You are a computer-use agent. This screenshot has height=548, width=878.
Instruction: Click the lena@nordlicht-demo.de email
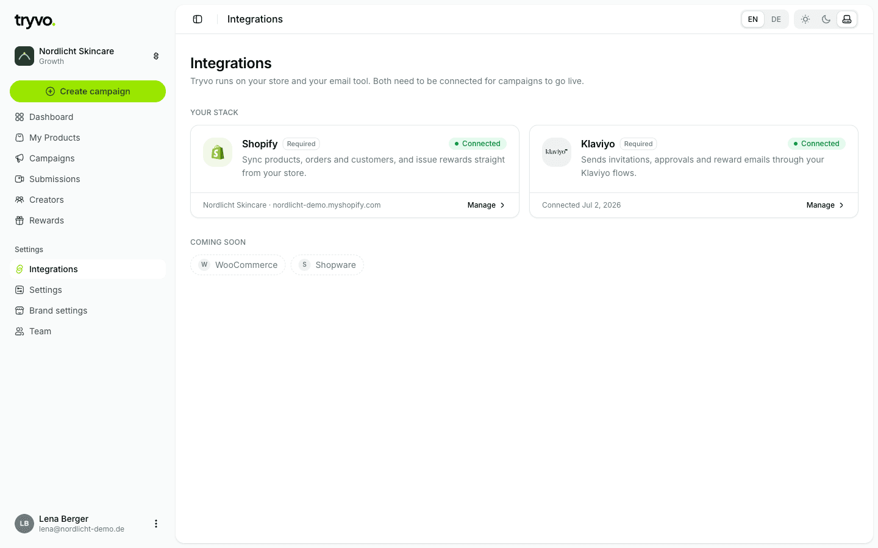point(82,529)
